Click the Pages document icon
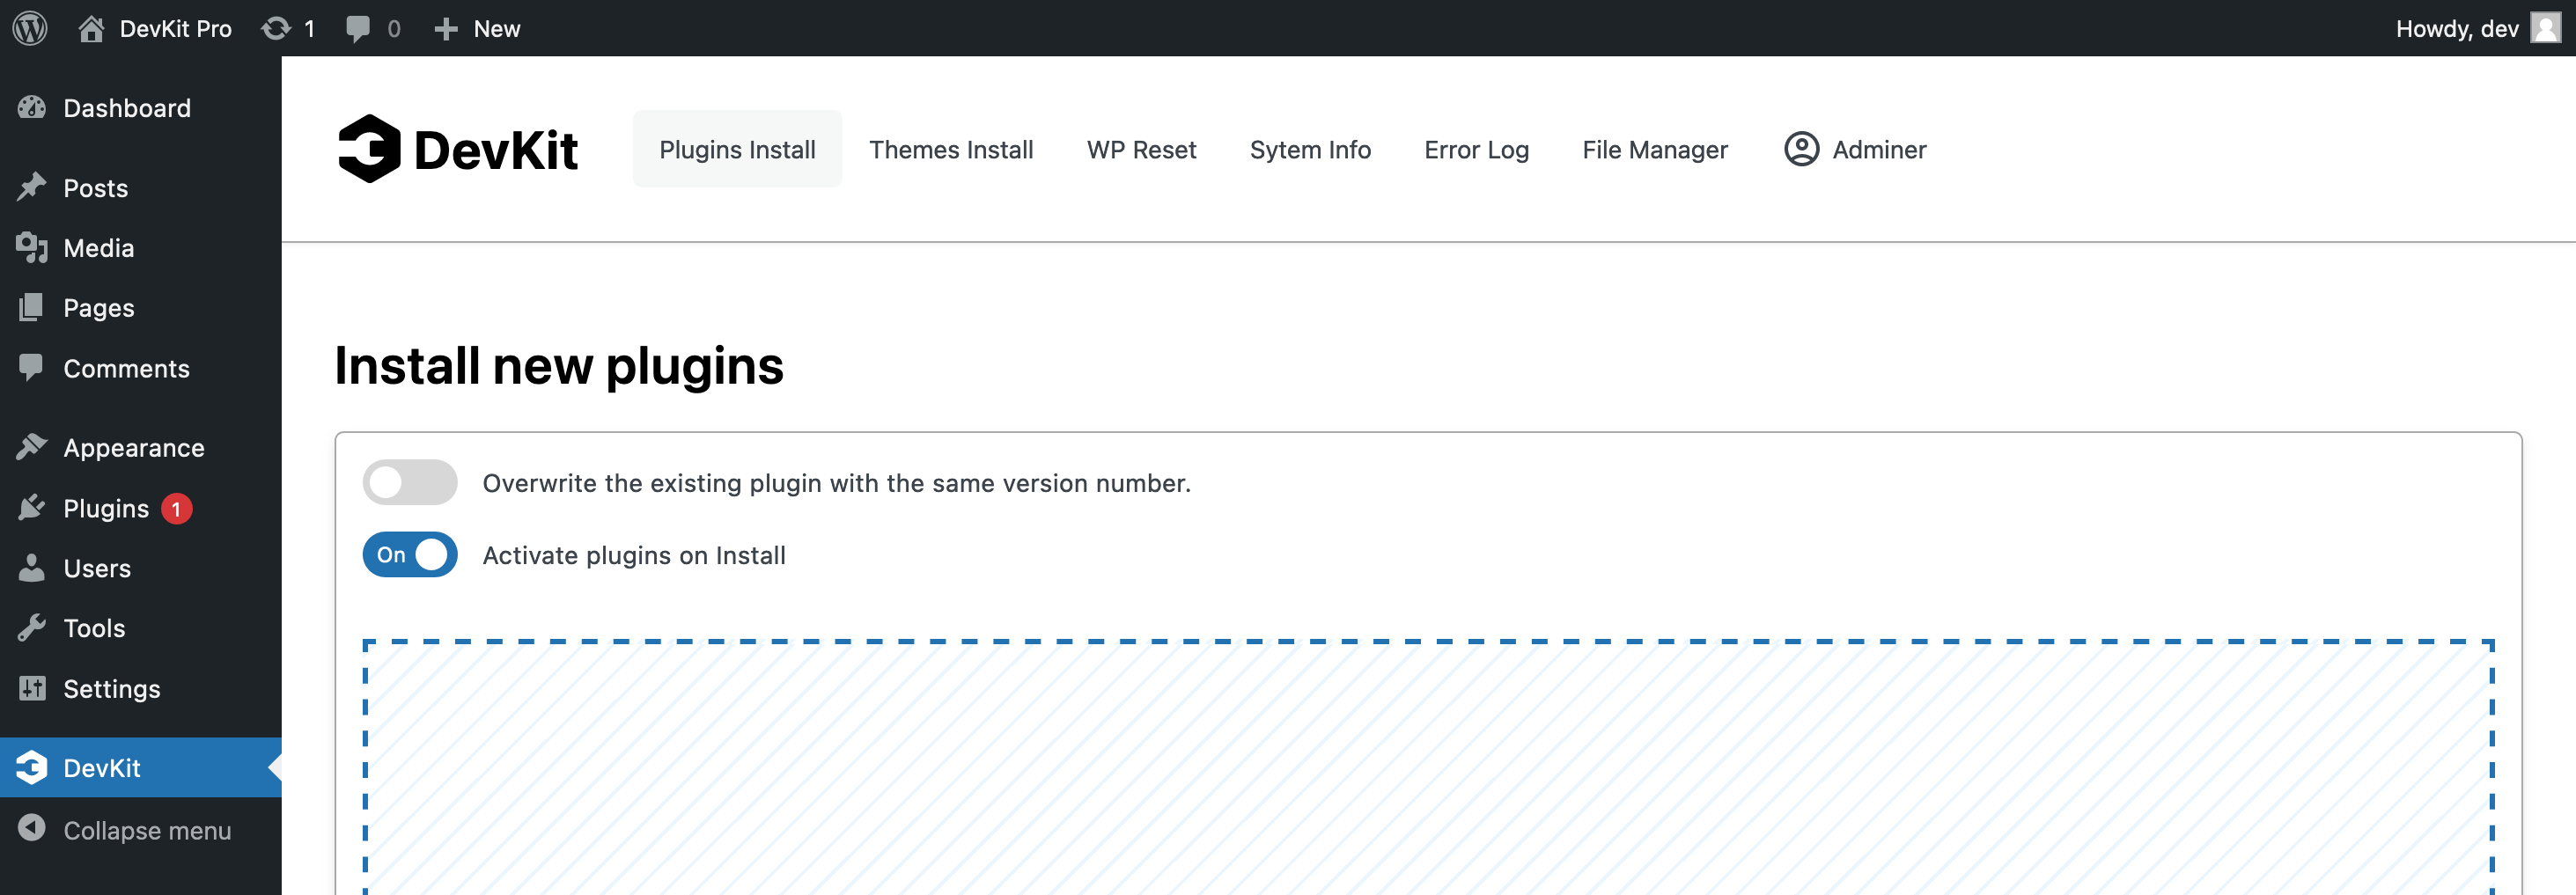 (32, 307)
